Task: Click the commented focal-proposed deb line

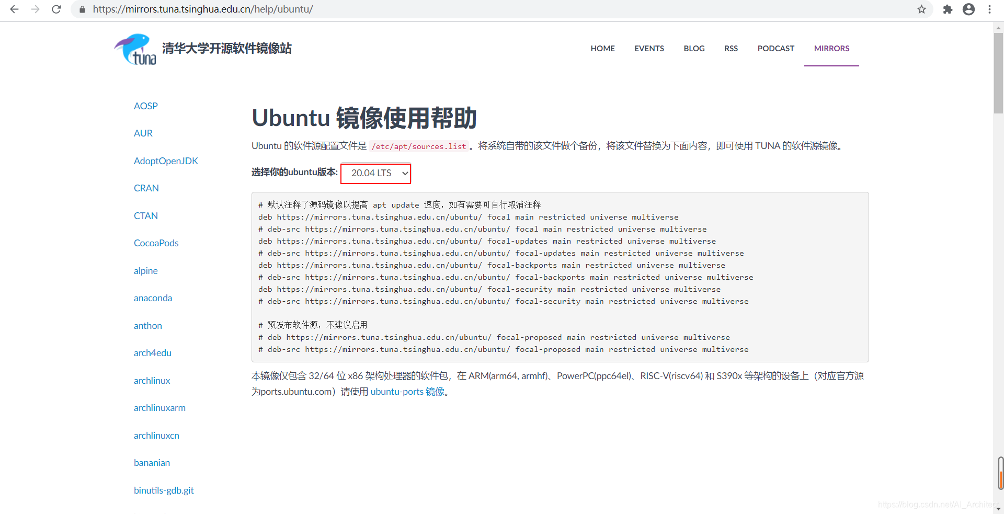Action: click(x=494, y=337)
